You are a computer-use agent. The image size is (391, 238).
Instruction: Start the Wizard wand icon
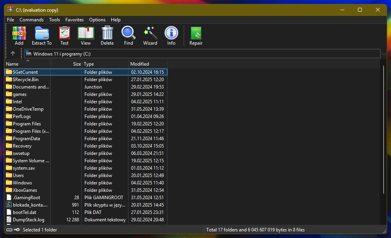[150, 33]
